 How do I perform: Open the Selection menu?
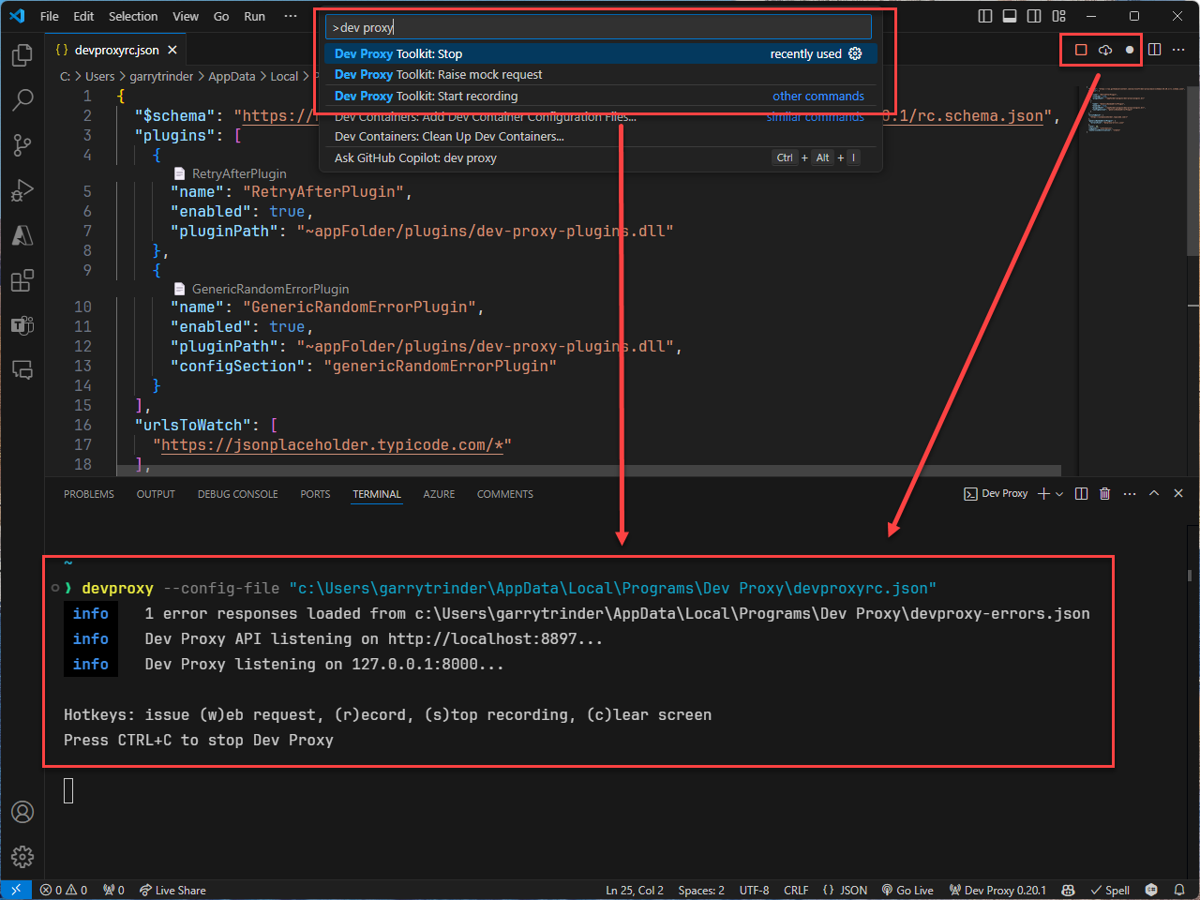tap(133, 16)
